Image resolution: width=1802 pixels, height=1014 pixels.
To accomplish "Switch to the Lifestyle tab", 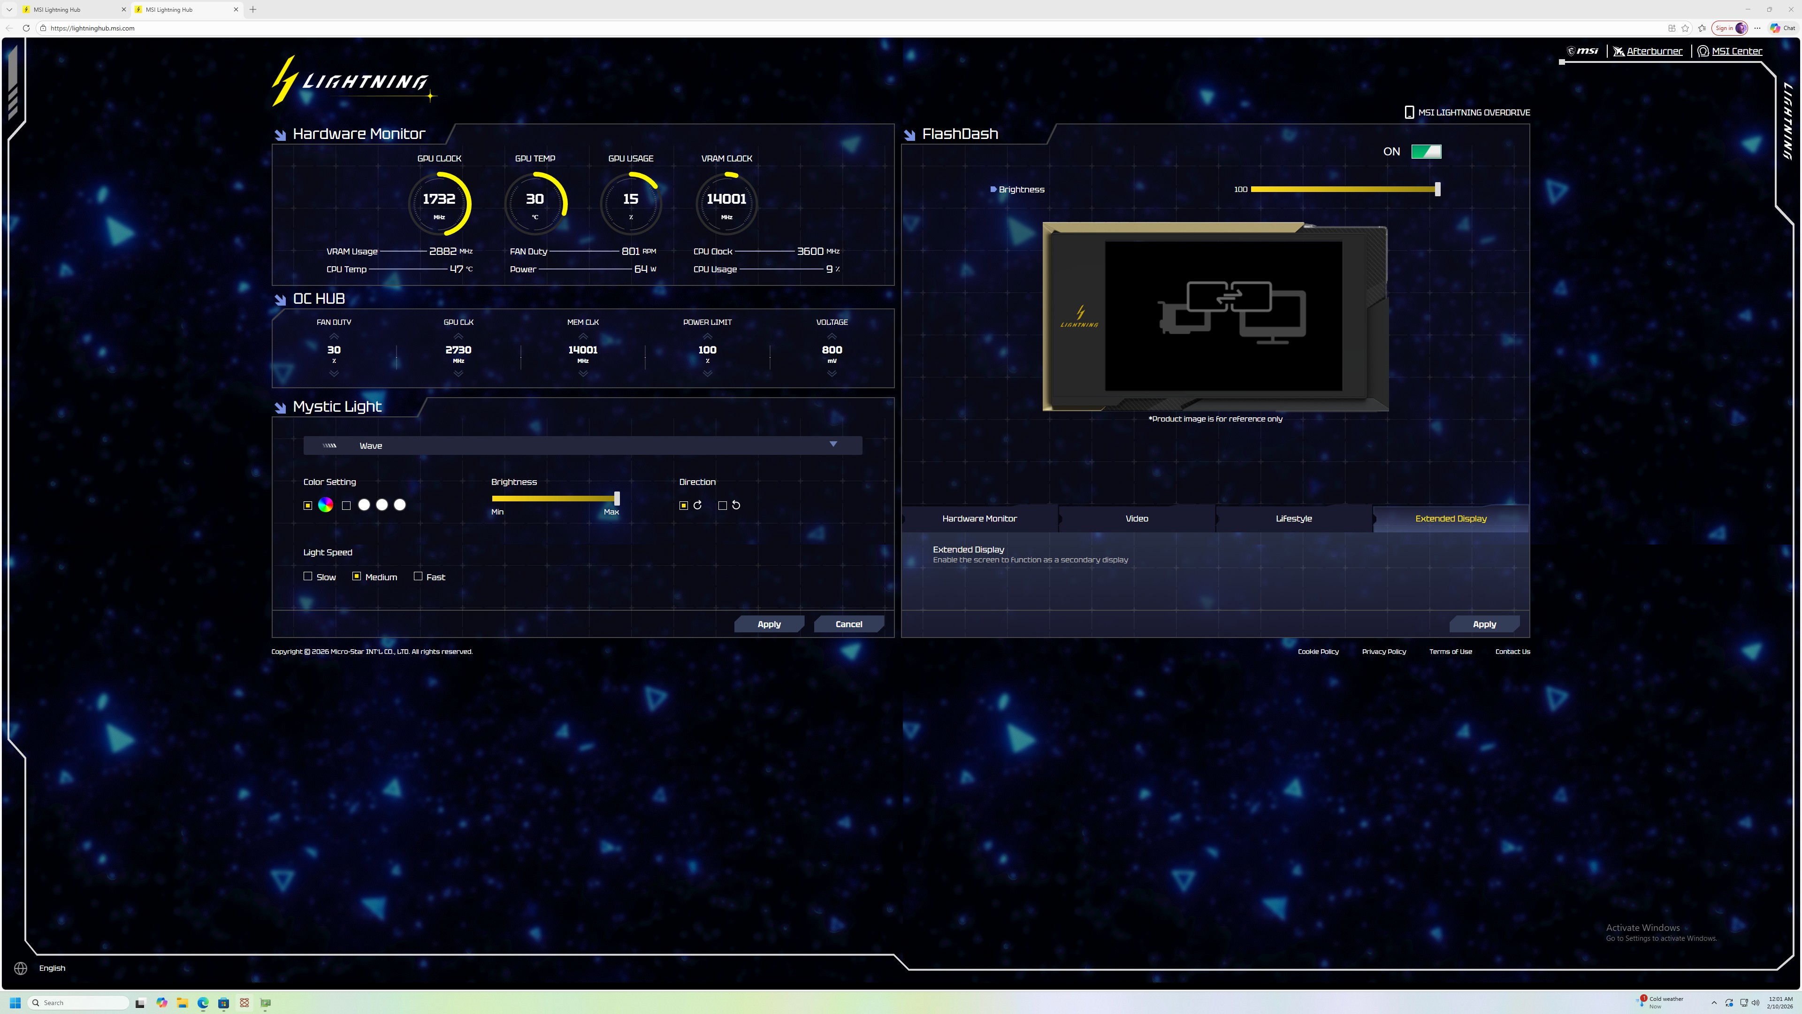I will (1293, 519).
